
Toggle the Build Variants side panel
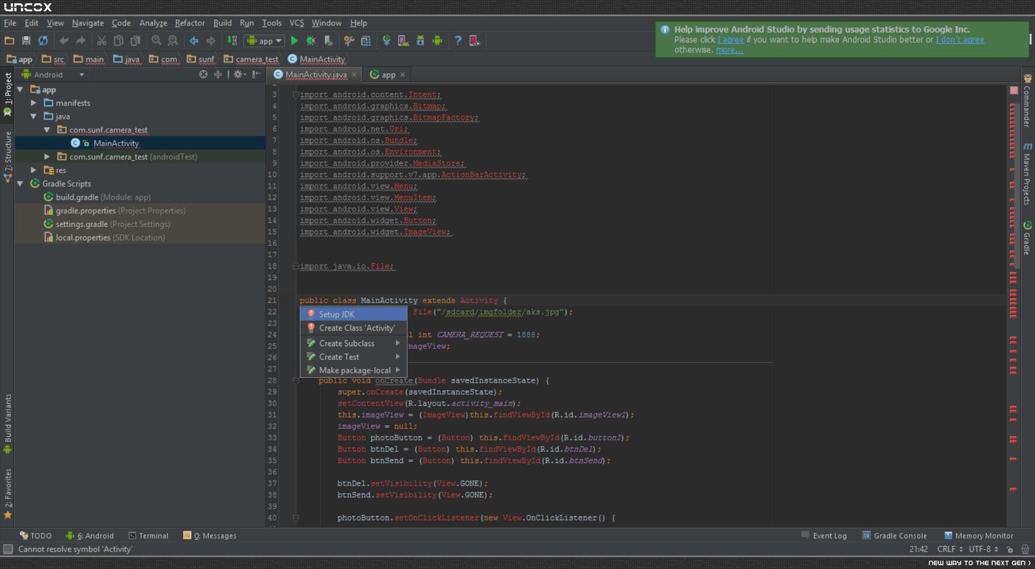click(8, 424)
